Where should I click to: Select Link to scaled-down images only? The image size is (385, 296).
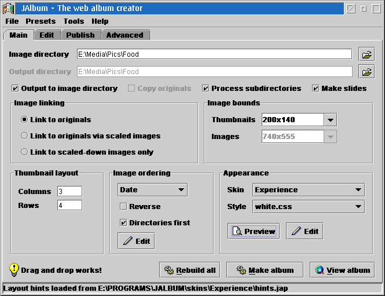(x=24, y=152)
